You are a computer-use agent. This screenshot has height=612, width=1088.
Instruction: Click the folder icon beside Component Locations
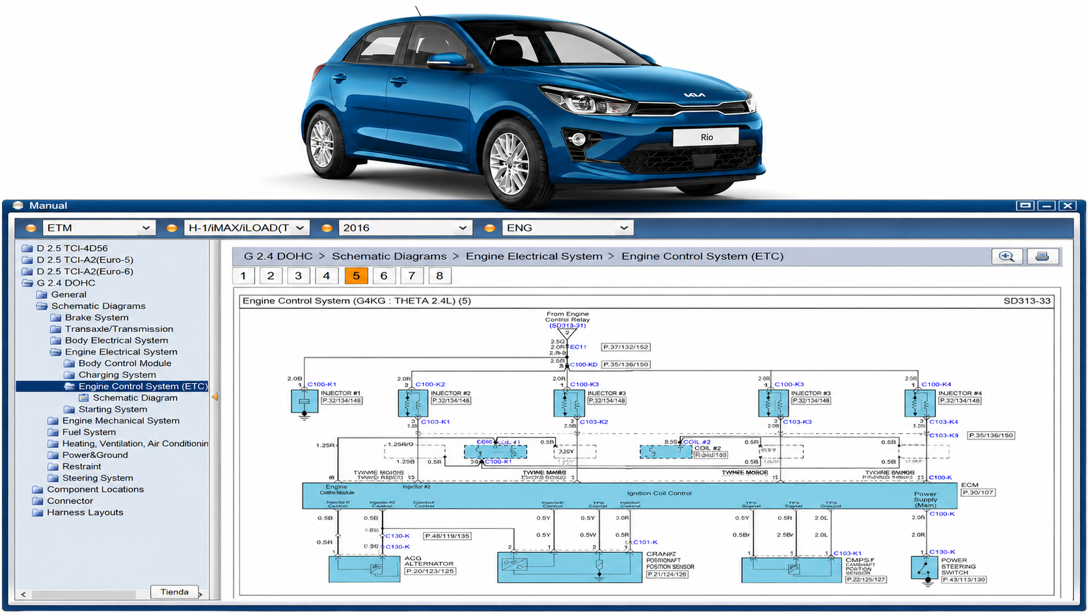coord(38,490)
